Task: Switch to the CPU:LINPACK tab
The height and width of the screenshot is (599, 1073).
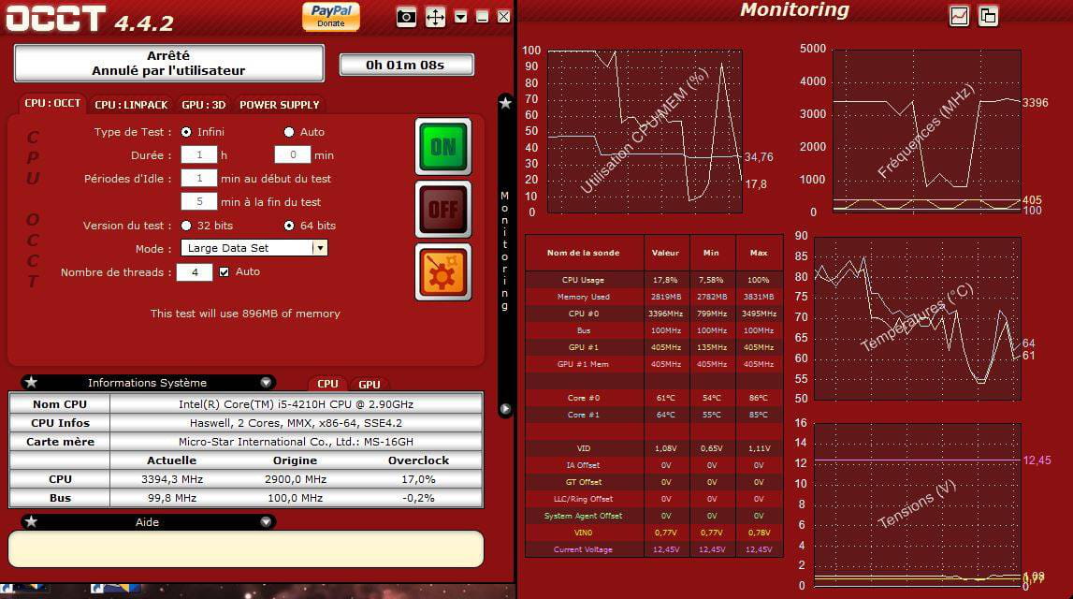Action: point(131,105)
